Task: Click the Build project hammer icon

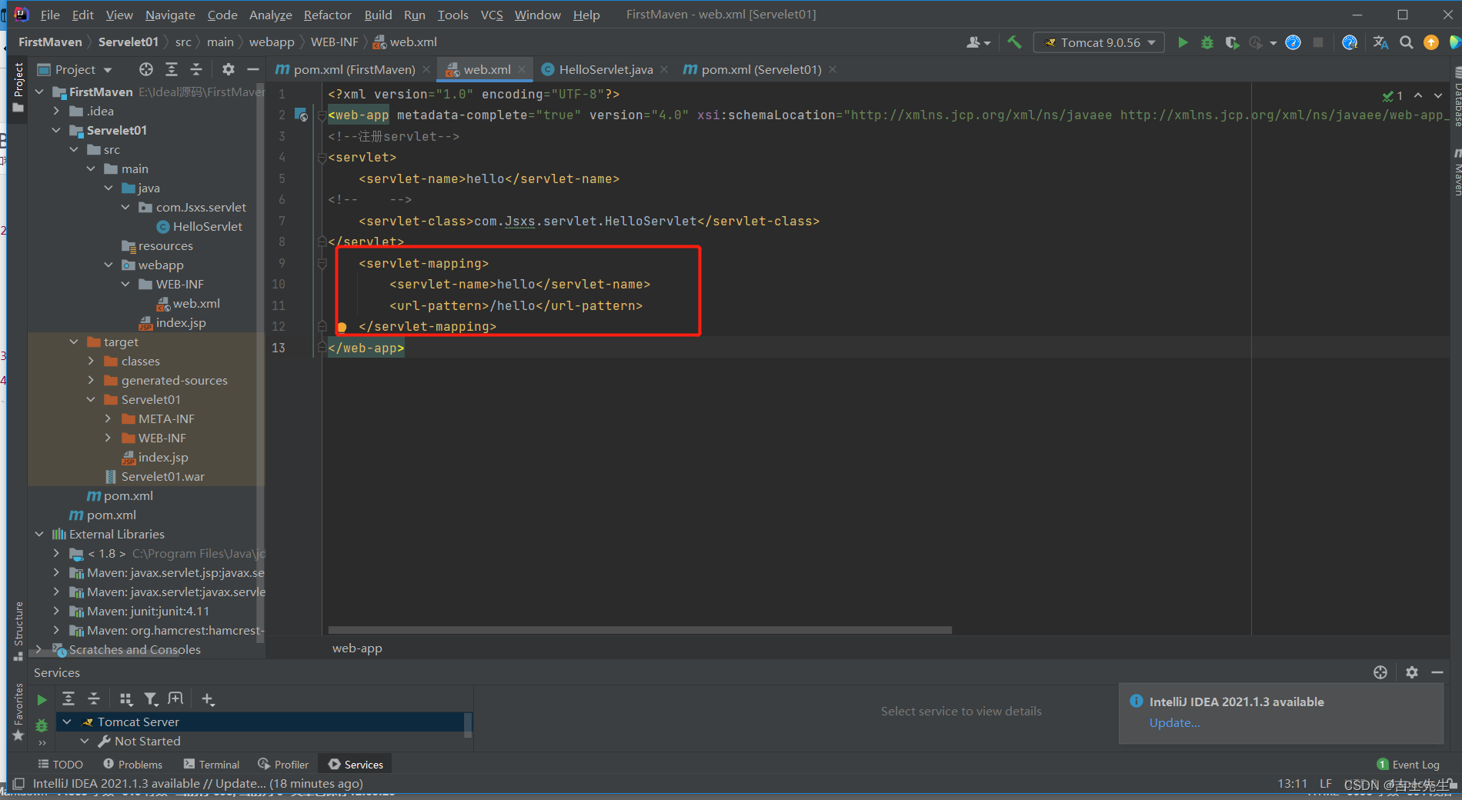Action: (x=1014, y=42)
